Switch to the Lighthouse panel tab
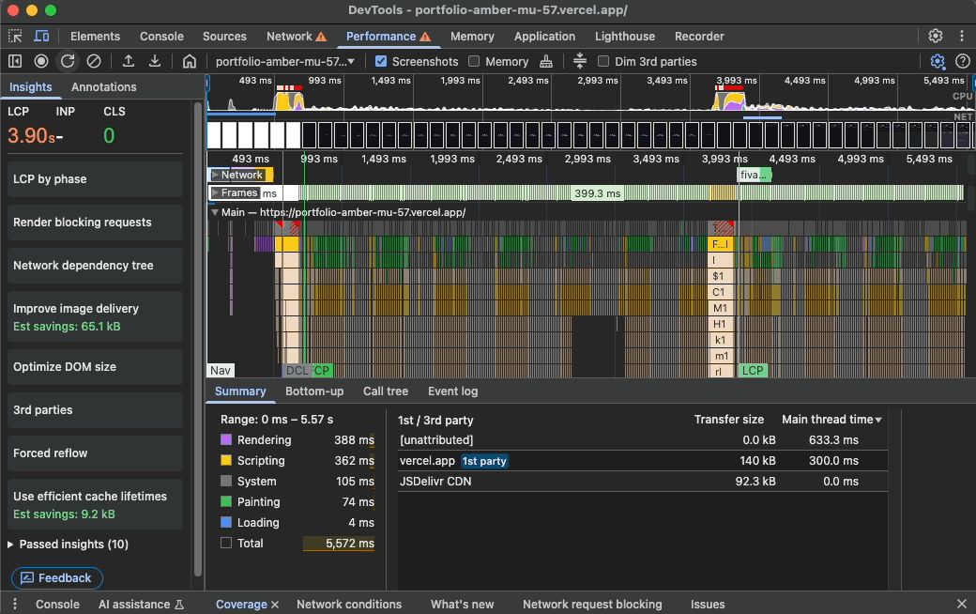Screen dimensions: 976x614 [x=625, y=37]
